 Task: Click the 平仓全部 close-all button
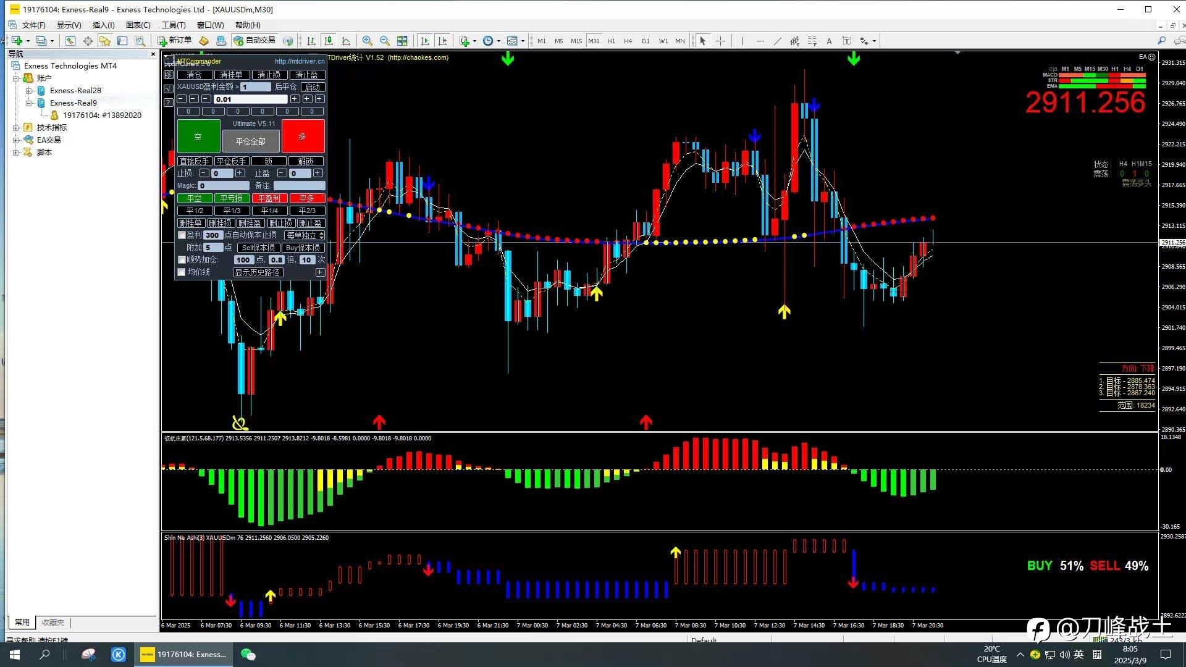click(250, 141)
